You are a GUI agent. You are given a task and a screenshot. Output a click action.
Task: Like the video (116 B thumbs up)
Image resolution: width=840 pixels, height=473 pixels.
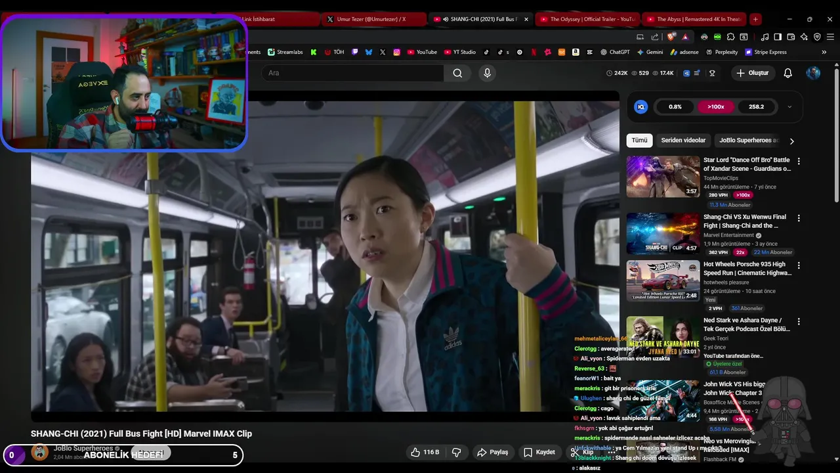coord(425,452)
